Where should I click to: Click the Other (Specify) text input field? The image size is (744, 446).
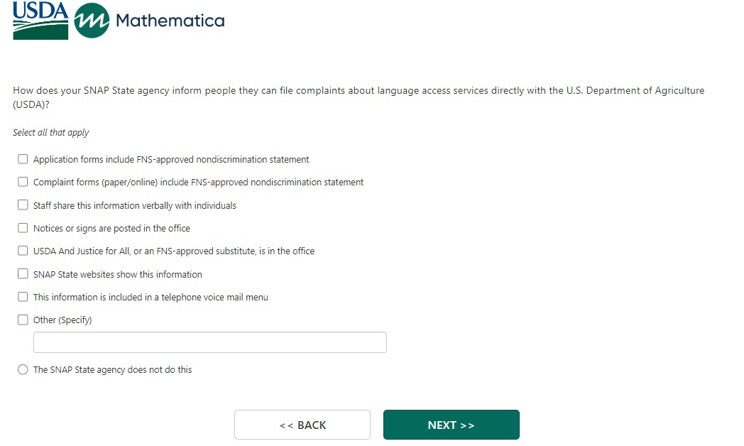click(x=209, y=342)
